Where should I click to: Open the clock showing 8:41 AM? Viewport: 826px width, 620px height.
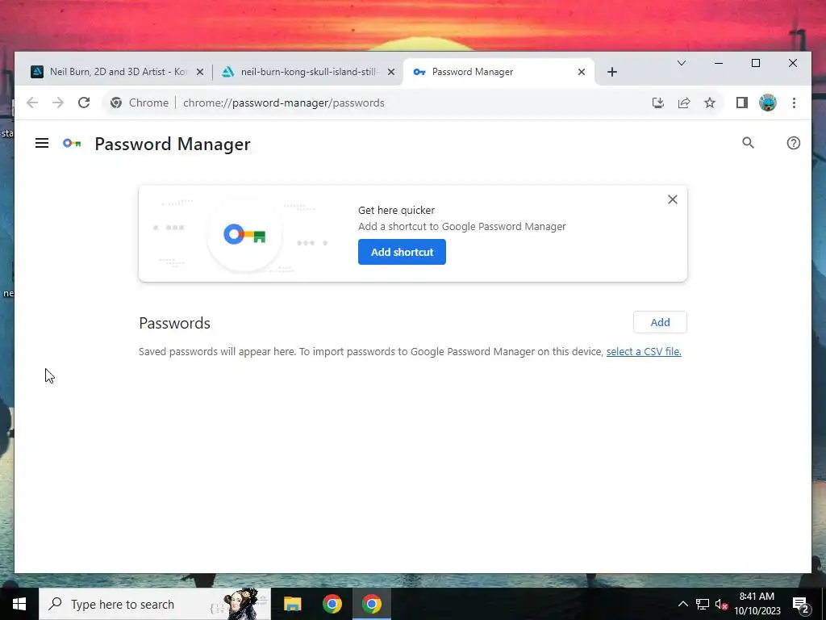point(757,604)
